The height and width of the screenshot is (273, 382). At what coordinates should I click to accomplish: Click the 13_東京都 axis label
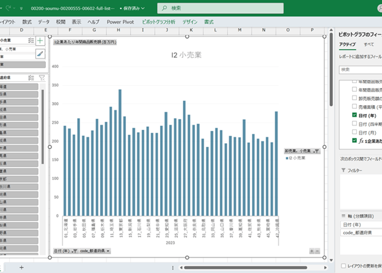click(x=121, y=228)
